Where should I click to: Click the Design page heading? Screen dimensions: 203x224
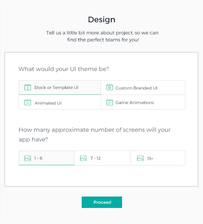point(101,20)
